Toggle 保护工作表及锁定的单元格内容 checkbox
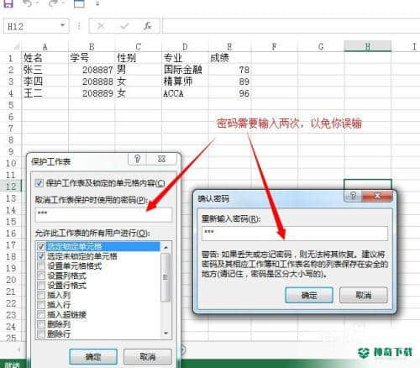Screen dimensions: 420x368 click(x=39, y=183)
